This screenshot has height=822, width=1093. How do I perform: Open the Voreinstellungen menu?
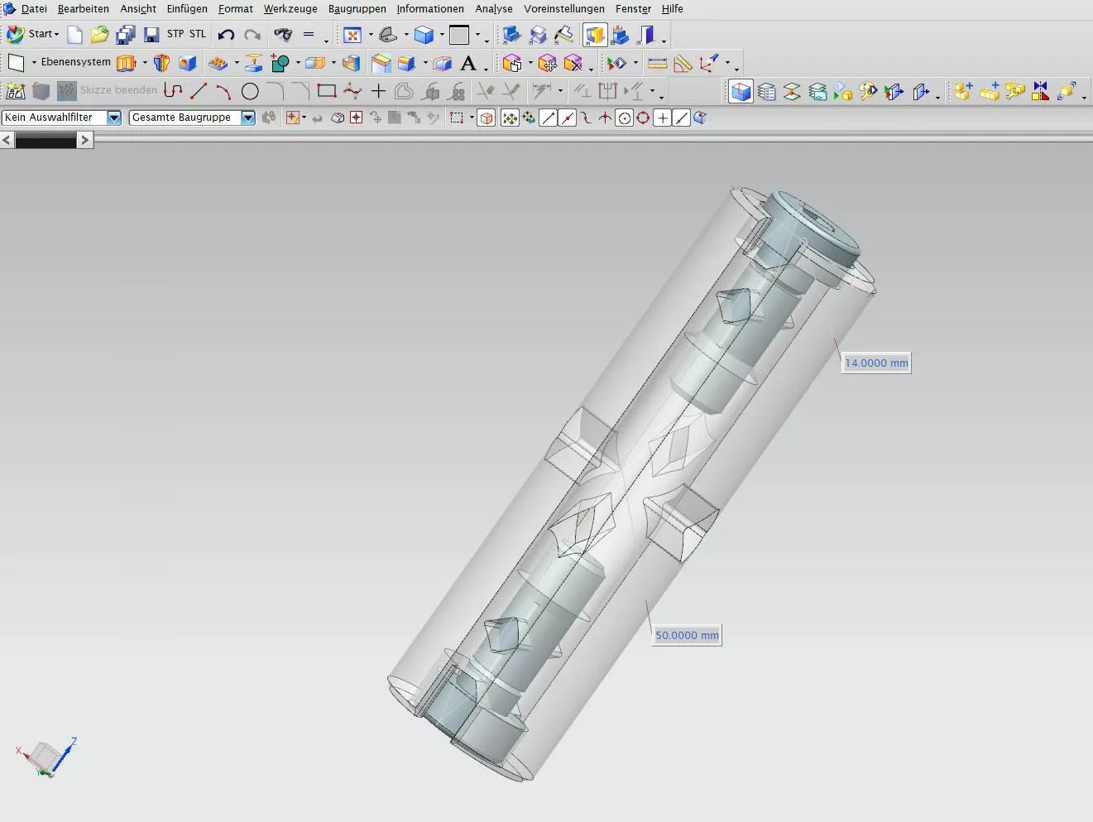(563, 8)
